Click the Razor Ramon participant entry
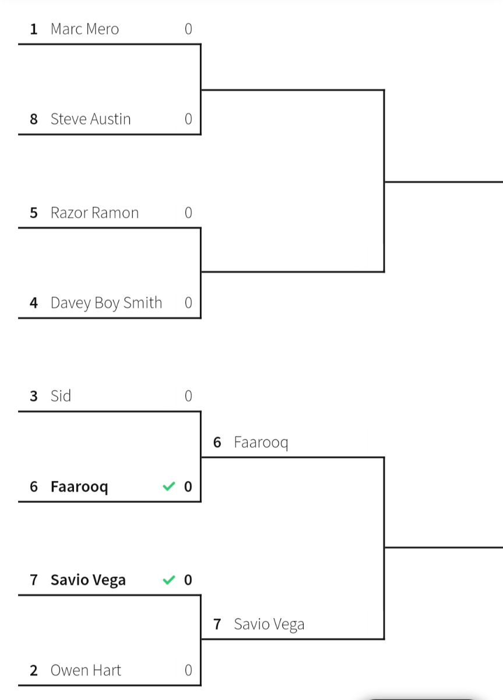 coord(110,213)
